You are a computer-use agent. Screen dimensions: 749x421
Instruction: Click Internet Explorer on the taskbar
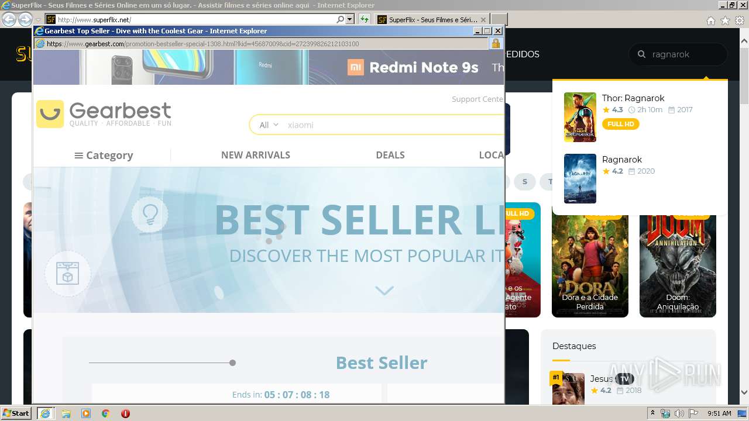click(x=45, y=413)
